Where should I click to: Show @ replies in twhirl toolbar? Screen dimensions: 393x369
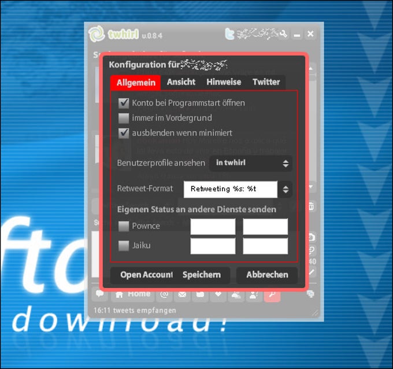[x=164, y=294]
